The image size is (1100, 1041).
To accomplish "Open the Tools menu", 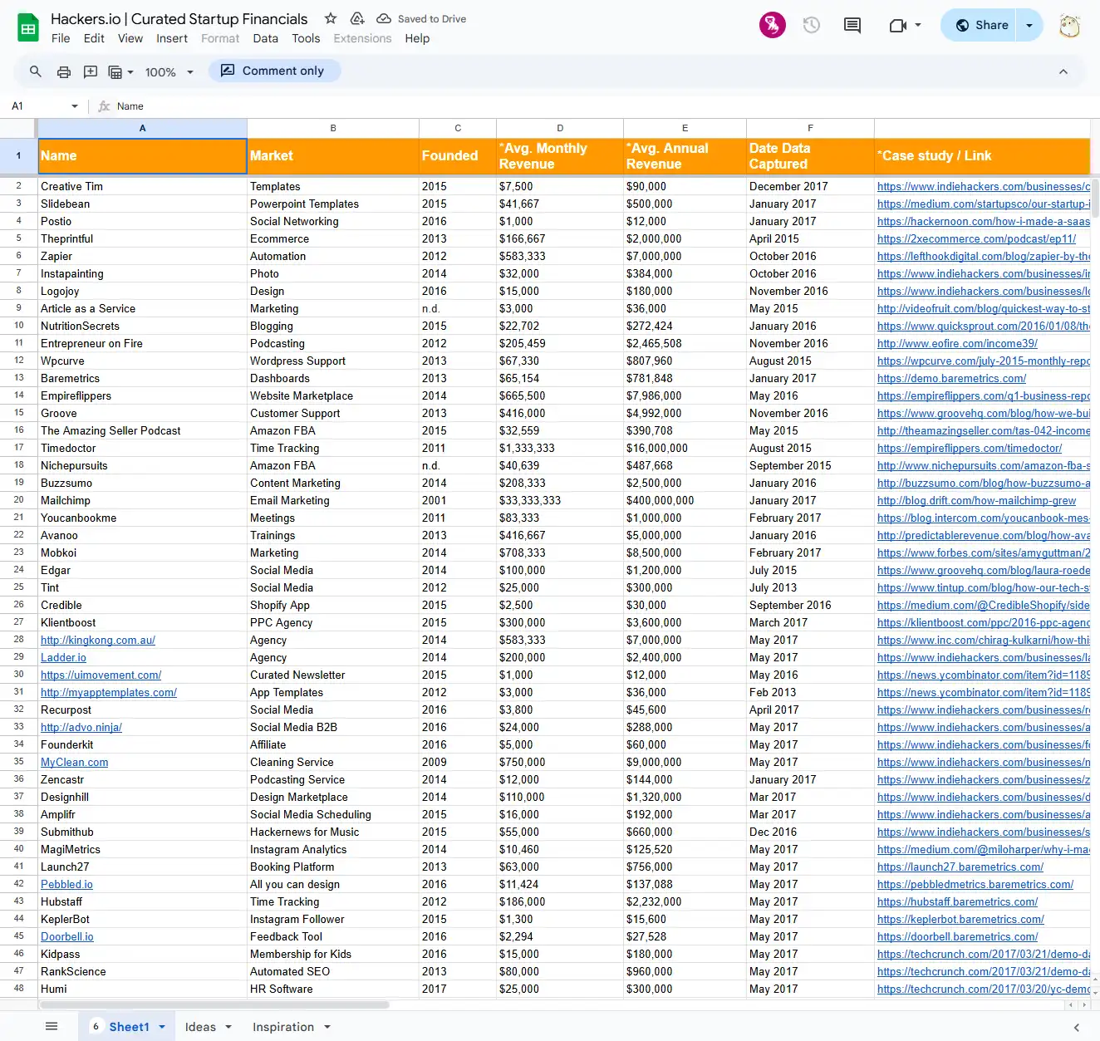I will tap(306, 38).
